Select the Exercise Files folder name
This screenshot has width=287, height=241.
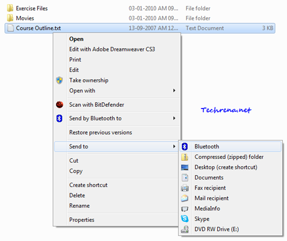coord(32,9)
